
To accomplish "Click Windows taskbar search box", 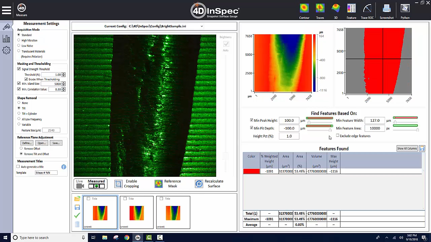I will pyautogui.click(x=49, y=238).
